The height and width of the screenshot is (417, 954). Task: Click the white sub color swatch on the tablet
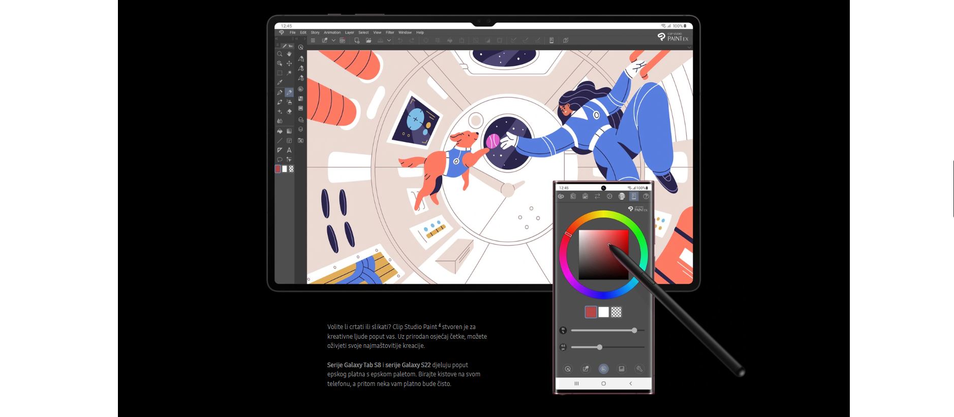(285, 169)
